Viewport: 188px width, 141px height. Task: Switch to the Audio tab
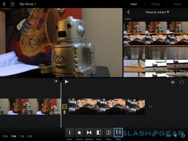(x=177, y=4)
